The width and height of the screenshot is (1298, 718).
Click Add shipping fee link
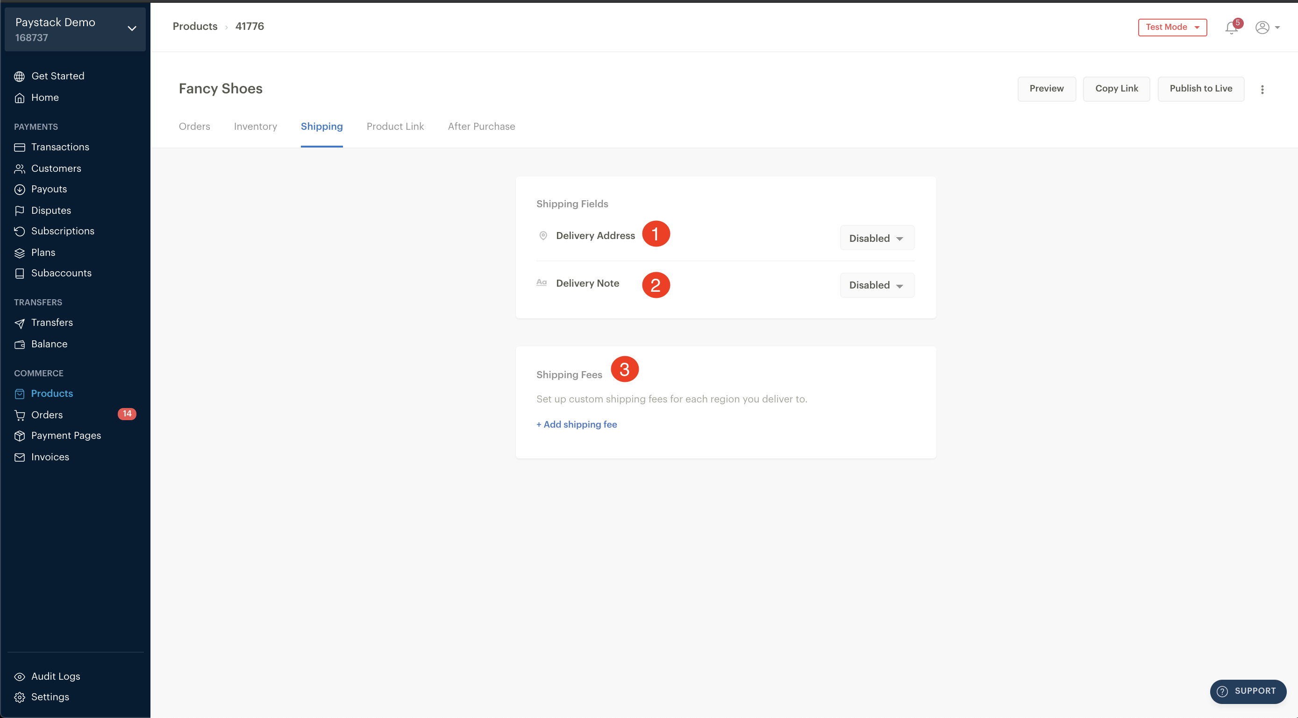pyautogui.click(x=577, y=424)
